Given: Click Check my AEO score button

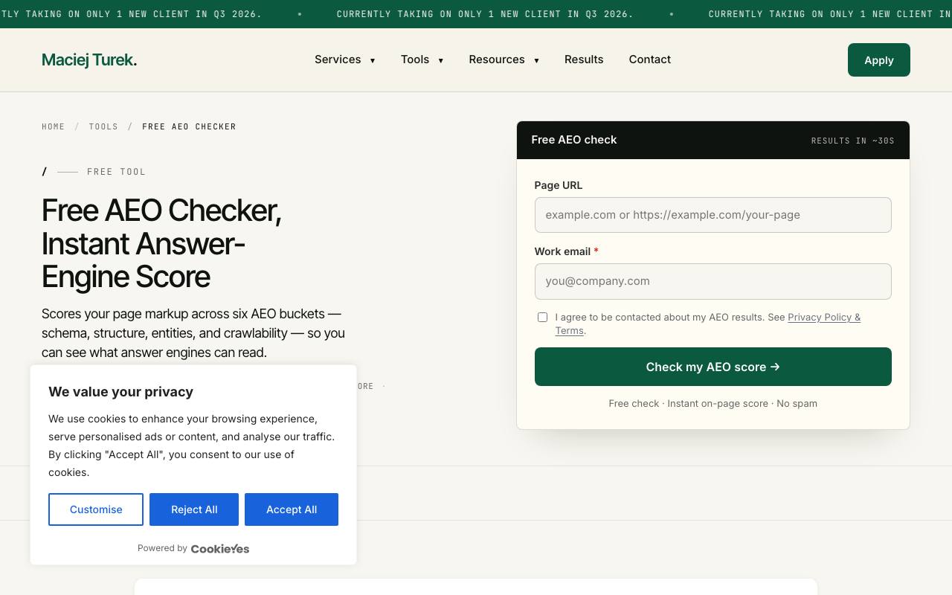Looking at the screenshot, I should (x=713, y=367).
